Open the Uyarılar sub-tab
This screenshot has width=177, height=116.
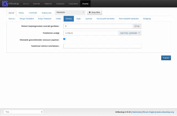coord(88,19)
